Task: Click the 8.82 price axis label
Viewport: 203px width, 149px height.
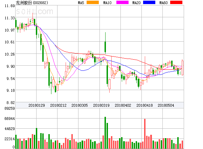Action: point(10,103)
